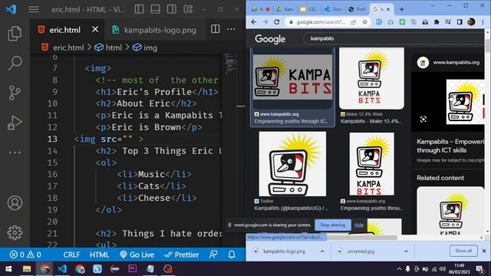Click Google Lens icon on preview image

pyautogui.click(x=423, y=120)
